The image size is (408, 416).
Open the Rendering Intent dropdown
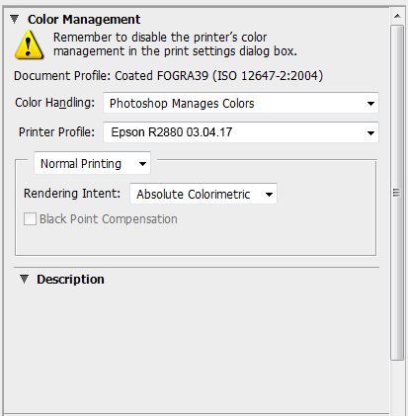click(x=204, y=194)
